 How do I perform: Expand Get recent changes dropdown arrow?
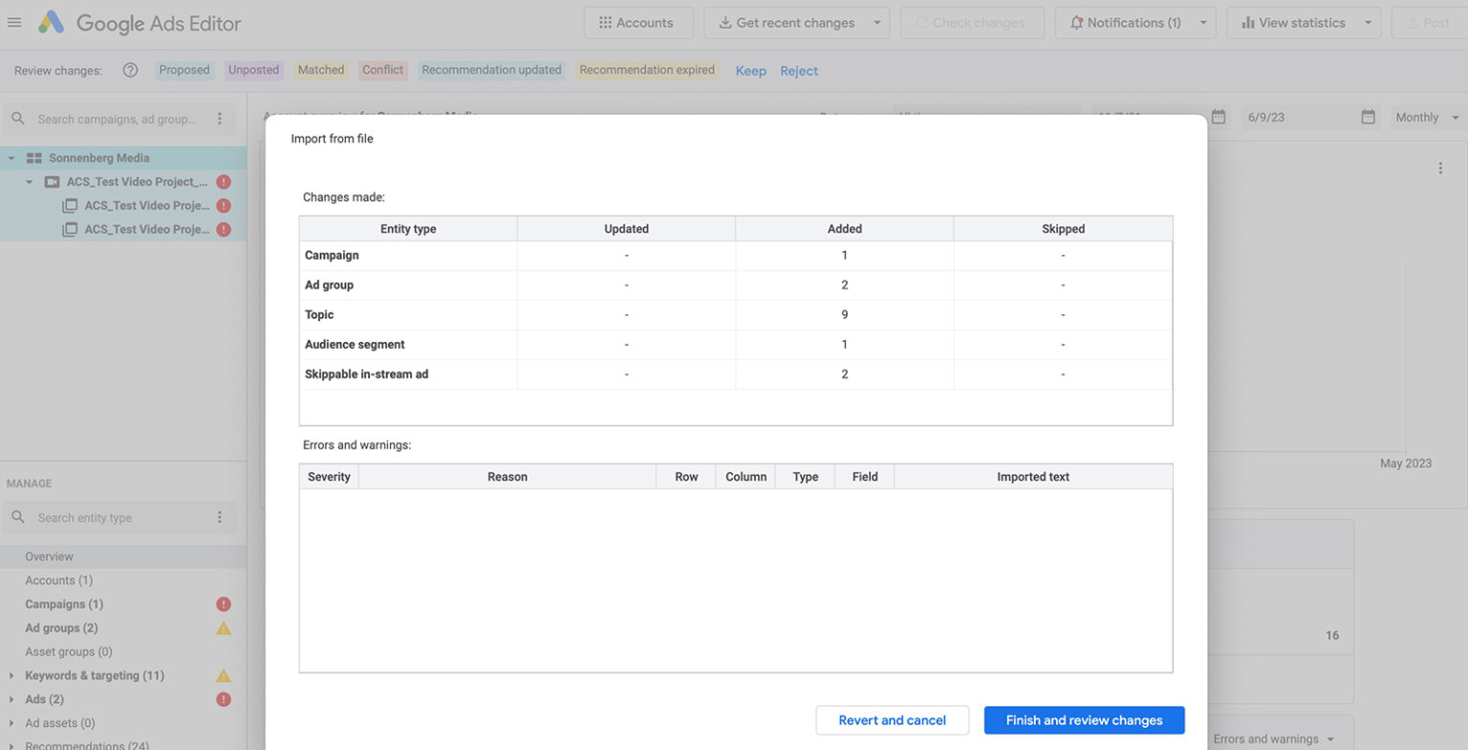point(877,23)
